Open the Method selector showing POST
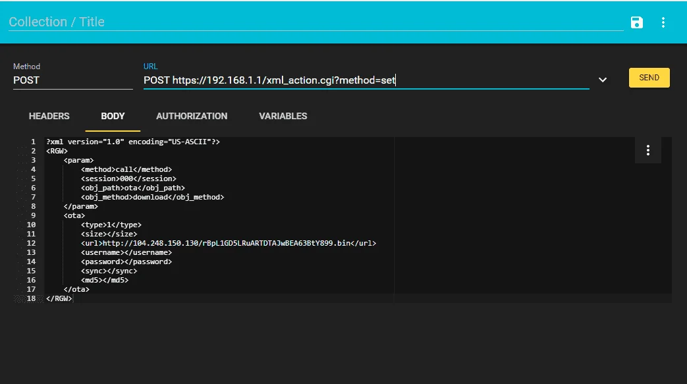The image size is (687, 384). pos(72,80)
